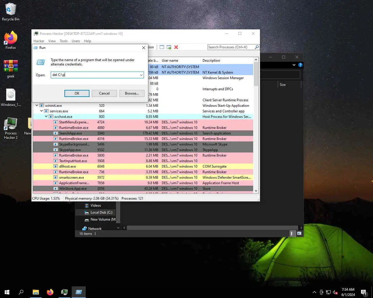
Task: Show hidden system tray icons chevron
Action: [314, 292]
